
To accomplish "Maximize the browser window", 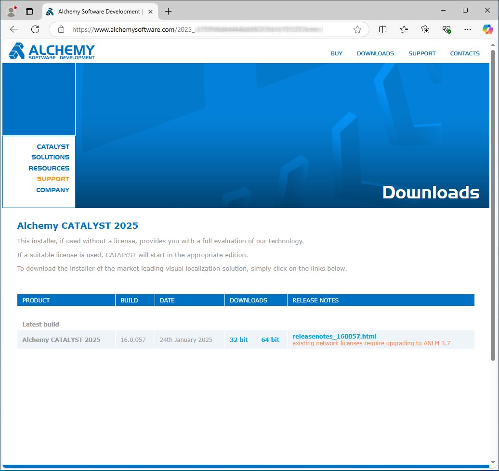I will pyautogui.click(x=465, y=11).
